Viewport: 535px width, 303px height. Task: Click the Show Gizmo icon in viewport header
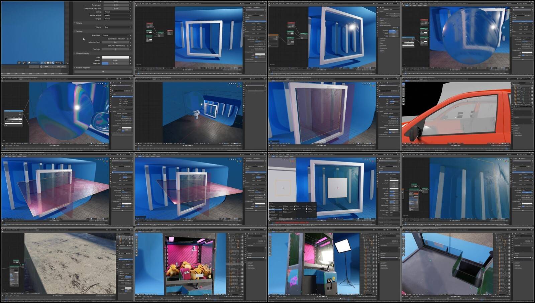[24, 63]
